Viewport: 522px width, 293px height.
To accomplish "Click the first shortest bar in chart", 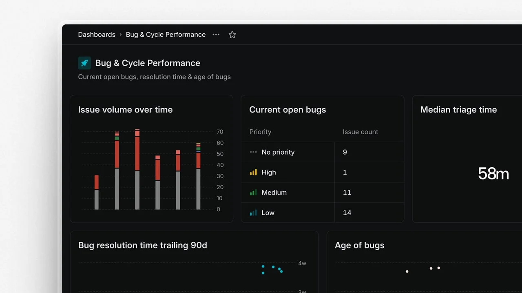I will [97, 192].
